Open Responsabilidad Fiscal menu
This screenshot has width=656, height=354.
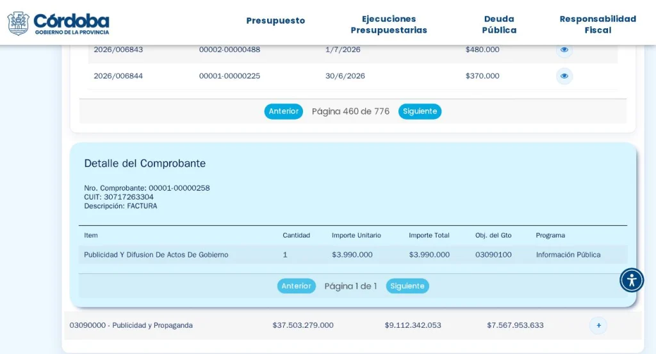click(x=598, y=24)
